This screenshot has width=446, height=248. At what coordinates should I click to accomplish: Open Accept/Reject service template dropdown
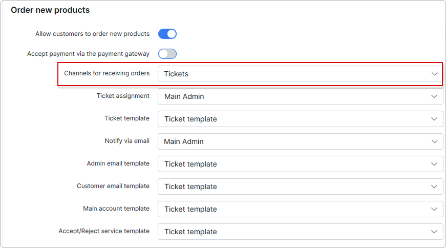[301, 232]
